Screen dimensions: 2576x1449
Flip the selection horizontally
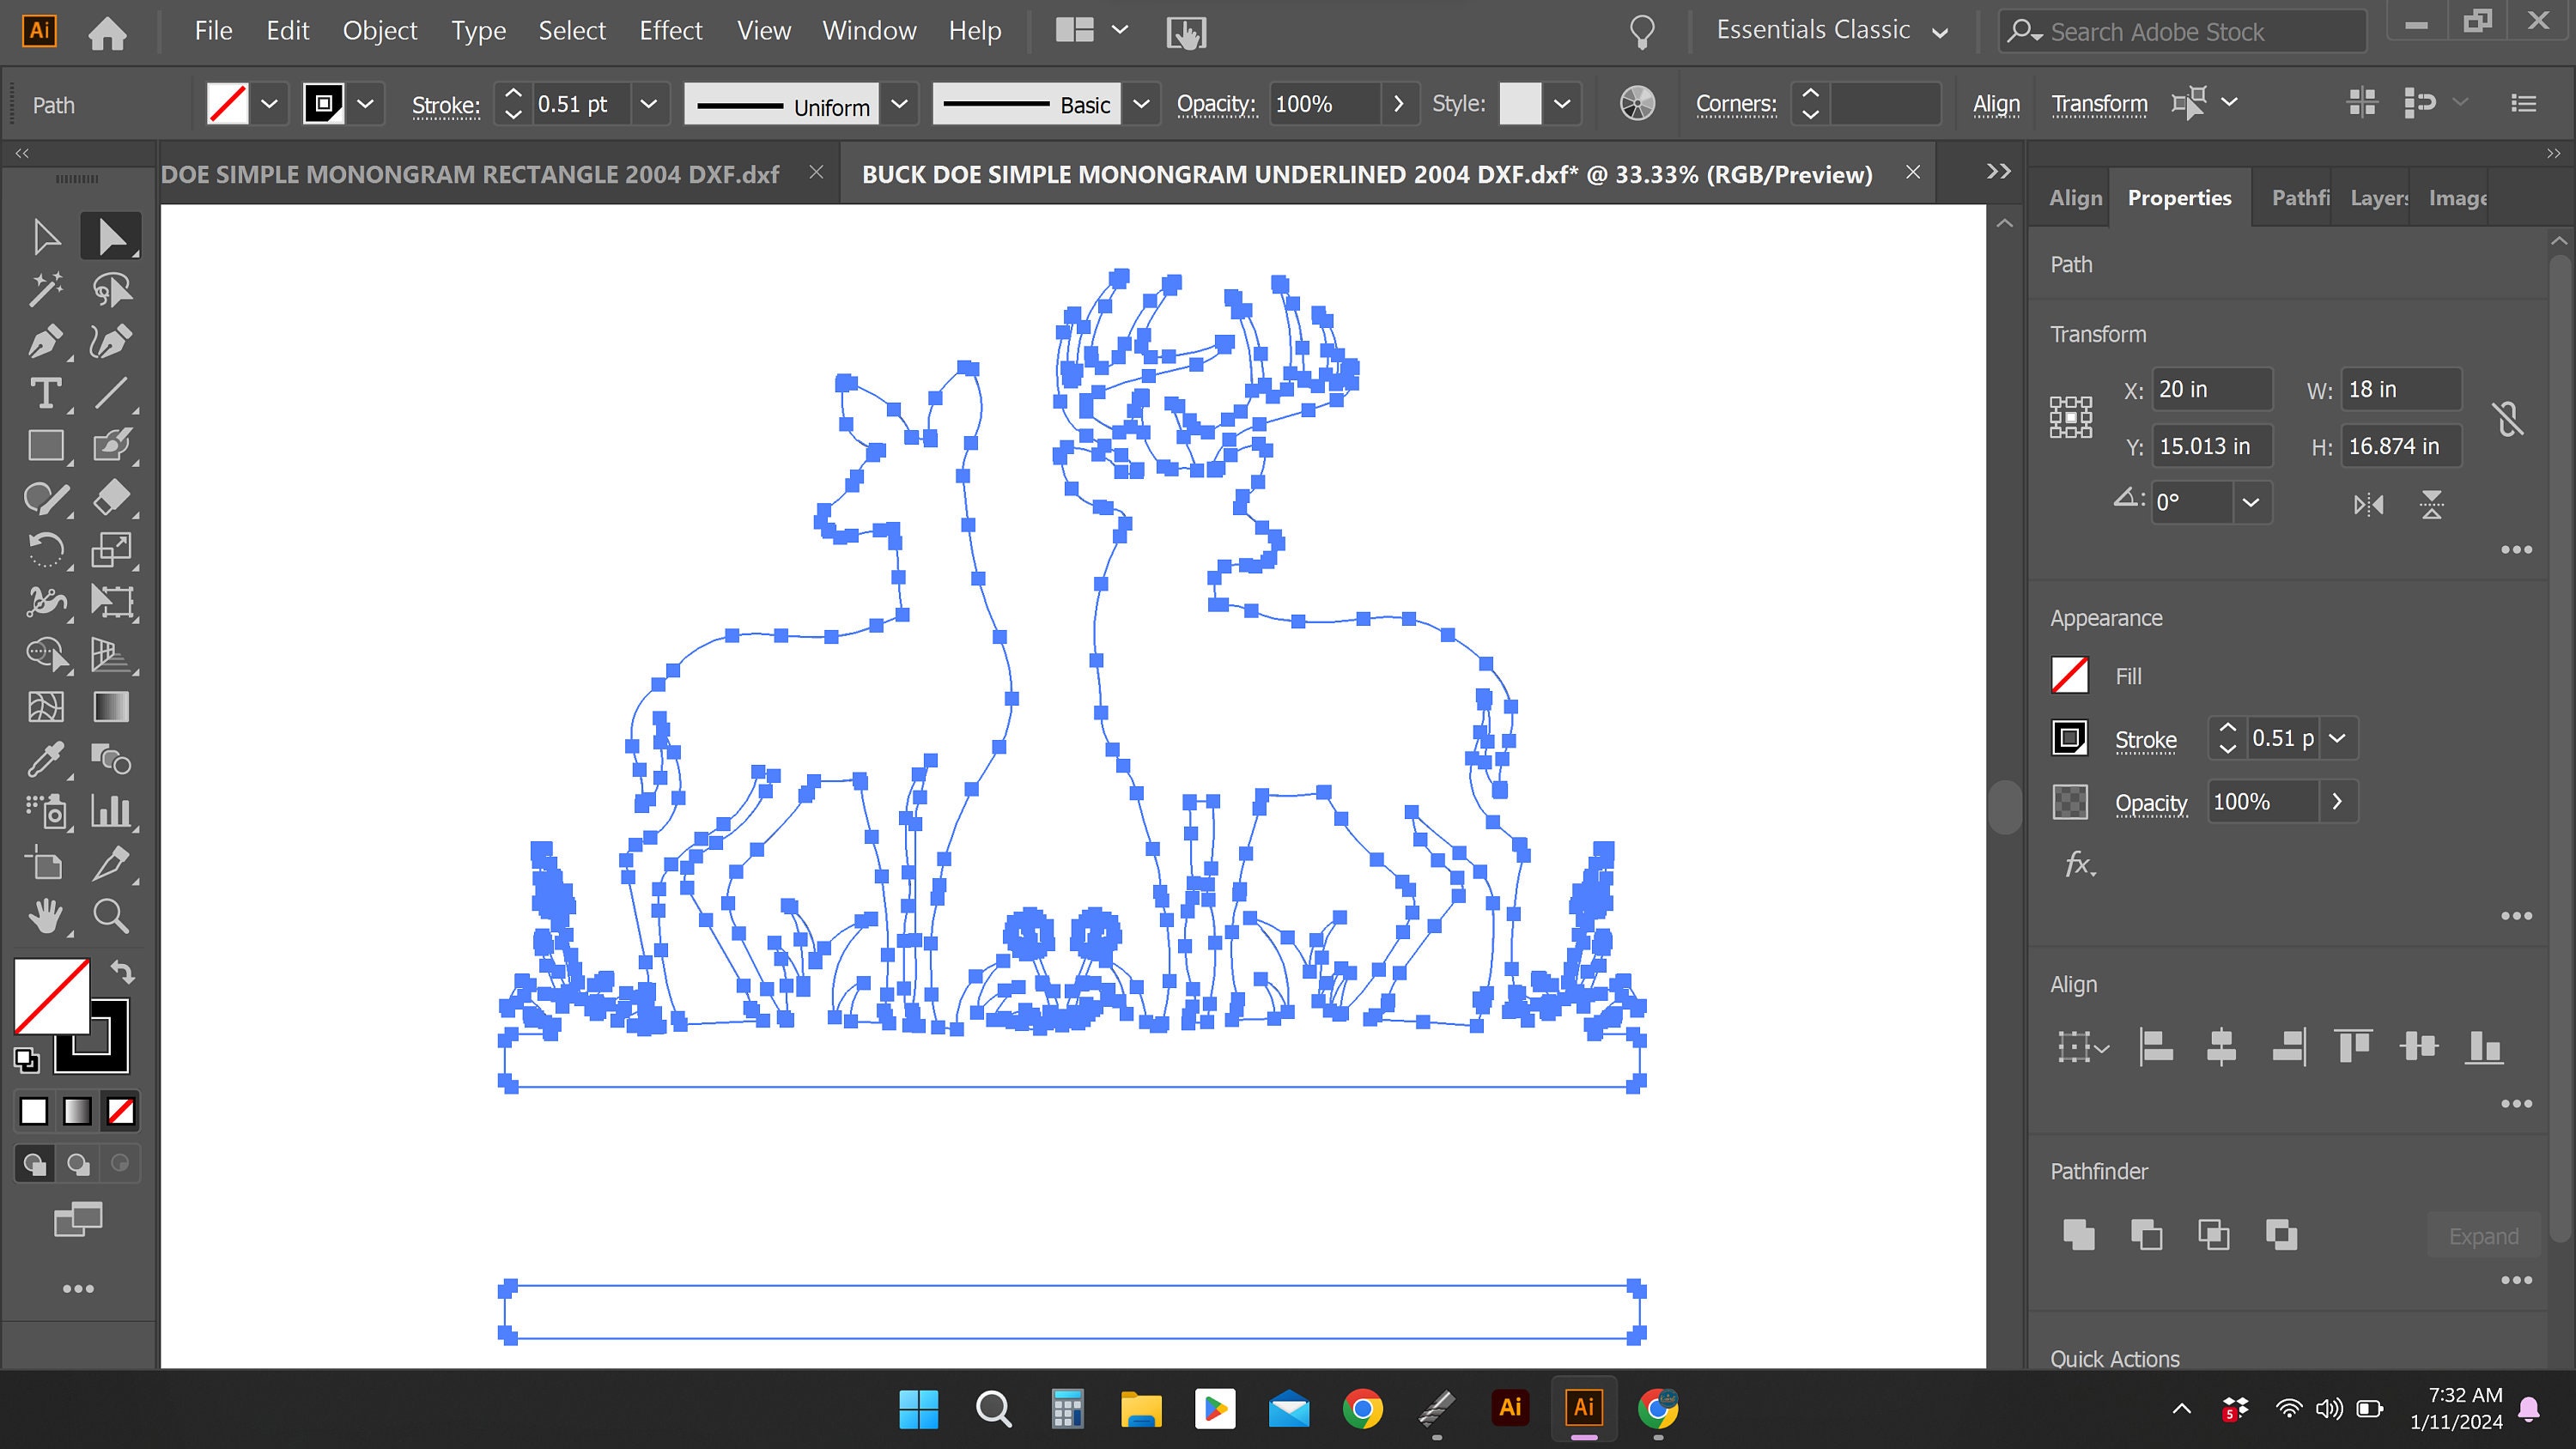tap(2369, 504)
